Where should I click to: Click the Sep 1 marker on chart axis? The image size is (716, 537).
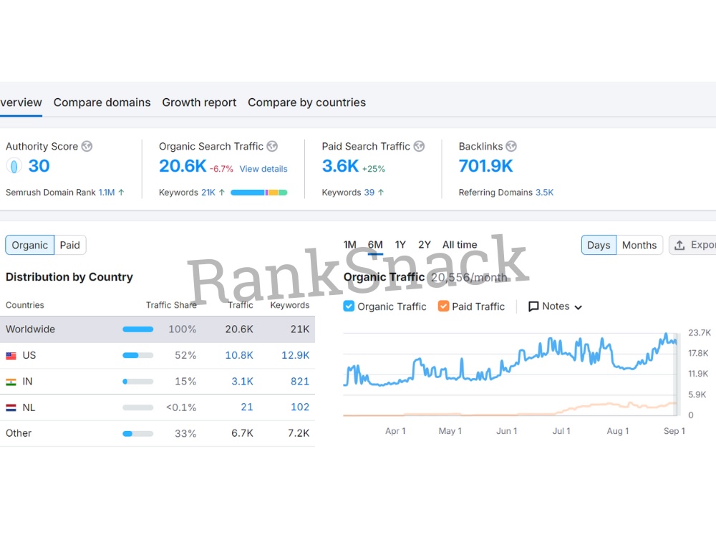pyautogui.click(x=674, y=431)
